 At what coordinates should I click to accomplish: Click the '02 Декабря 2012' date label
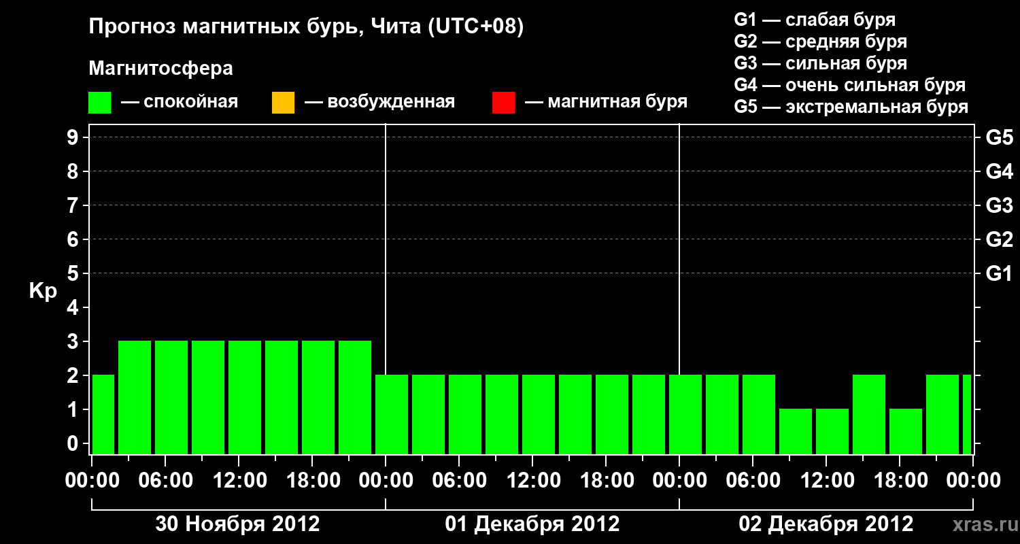[x=826, y=524]
